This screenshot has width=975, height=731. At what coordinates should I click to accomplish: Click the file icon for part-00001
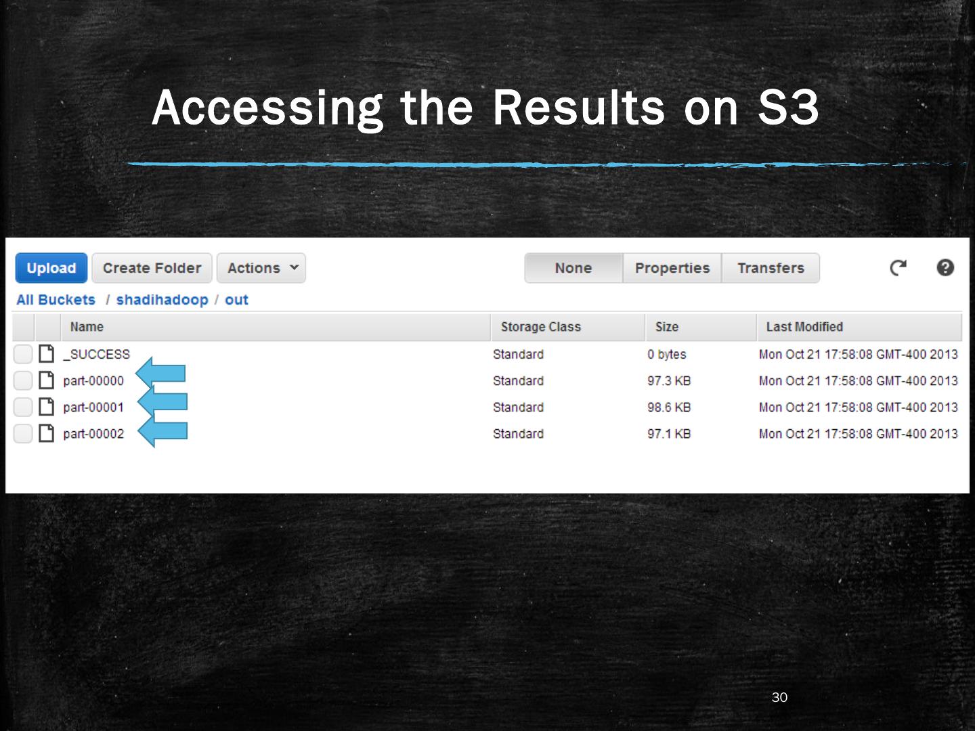tap(46, 407)
